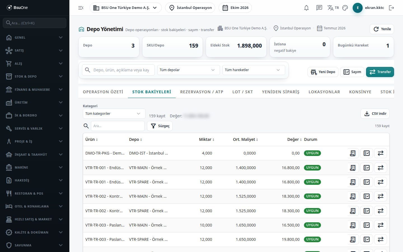Expand the Stok & Depo sidebar section

(35, 76)
